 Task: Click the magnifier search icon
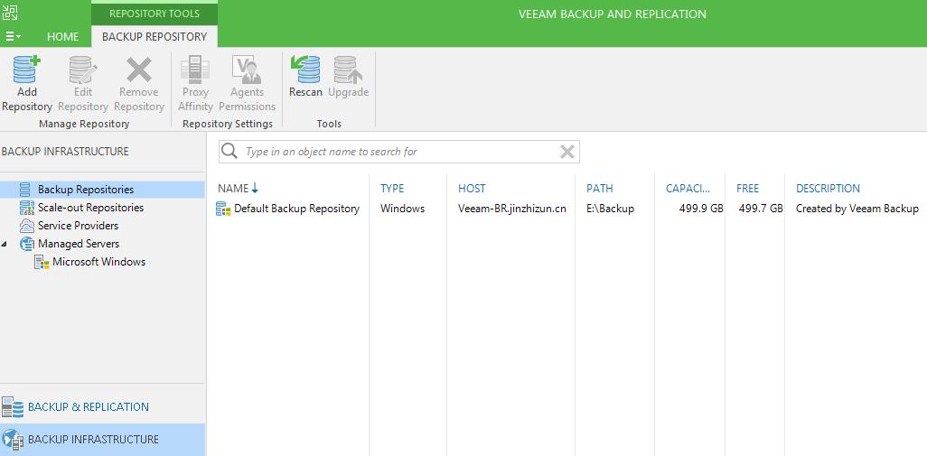click(x=229, y=151)
